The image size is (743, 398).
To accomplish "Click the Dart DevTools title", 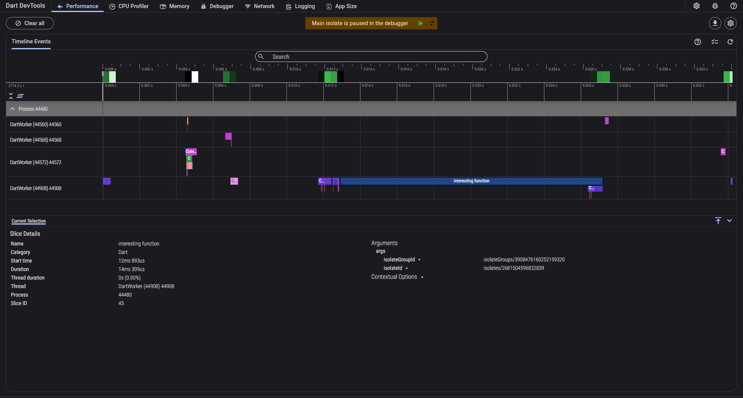I will (x=26, y=6).
